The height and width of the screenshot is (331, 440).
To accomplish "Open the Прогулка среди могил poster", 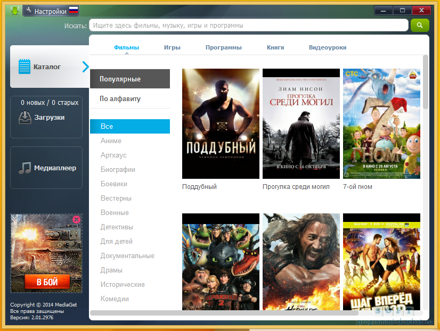I will pyautogui.click(x=301, y=123).
